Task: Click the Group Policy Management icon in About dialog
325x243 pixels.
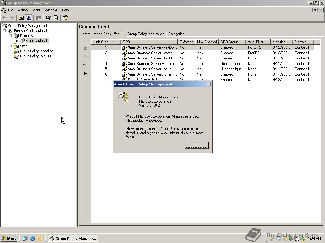Action: tap(123, 97)
